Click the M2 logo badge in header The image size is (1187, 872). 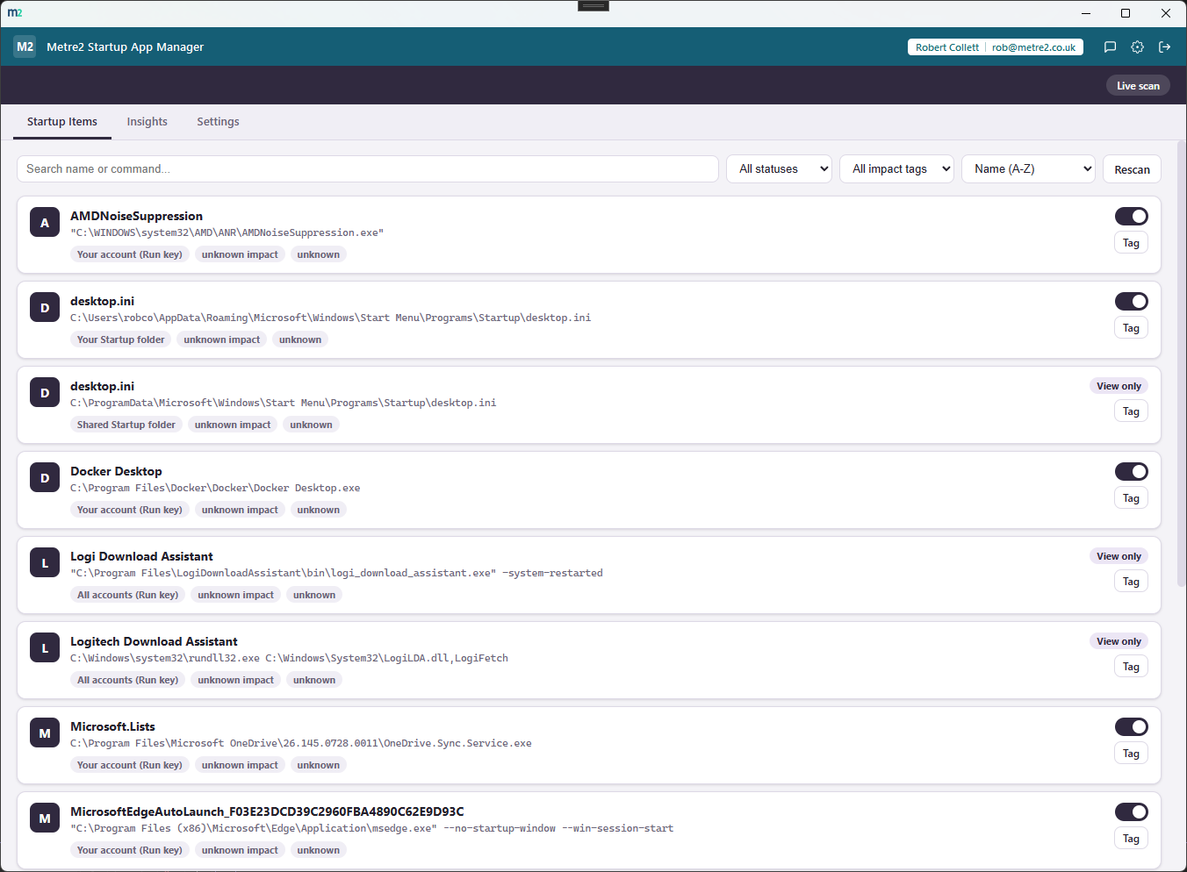(25, 47)
